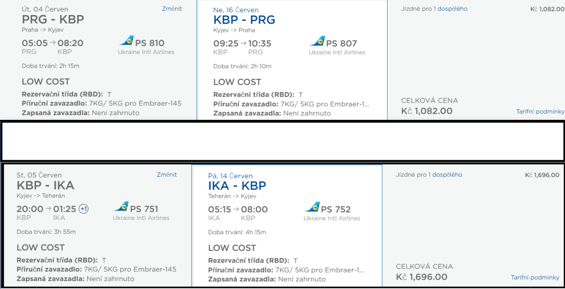Open Tarifní podmínky for the Kč 1,082.00 fare
565x289 pixels.
coord(540,111)
